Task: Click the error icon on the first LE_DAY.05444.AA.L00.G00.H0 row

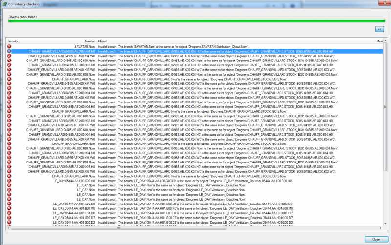Action: pyautogui.click(x=9, y=181)
